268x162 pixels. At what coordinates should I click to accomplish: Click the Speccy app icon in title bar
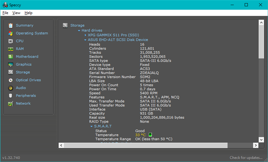5,5
